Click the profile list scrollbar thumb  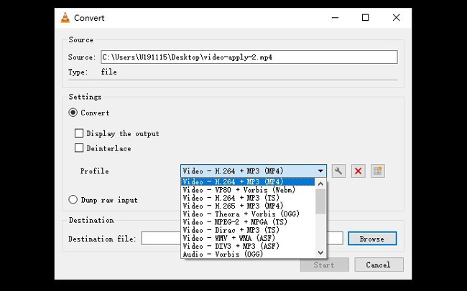(320, 201)
